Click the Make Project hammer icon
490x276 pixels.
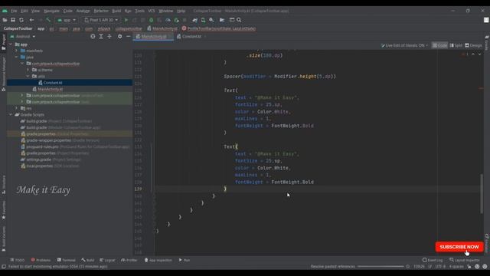point(48,20)
